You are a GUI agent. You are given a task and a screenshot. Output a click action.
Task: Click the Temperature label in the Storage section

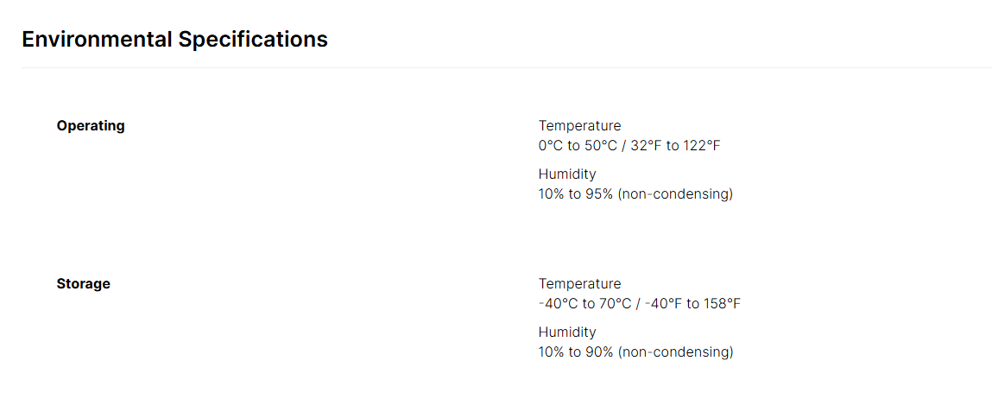[x=579, y=284]
